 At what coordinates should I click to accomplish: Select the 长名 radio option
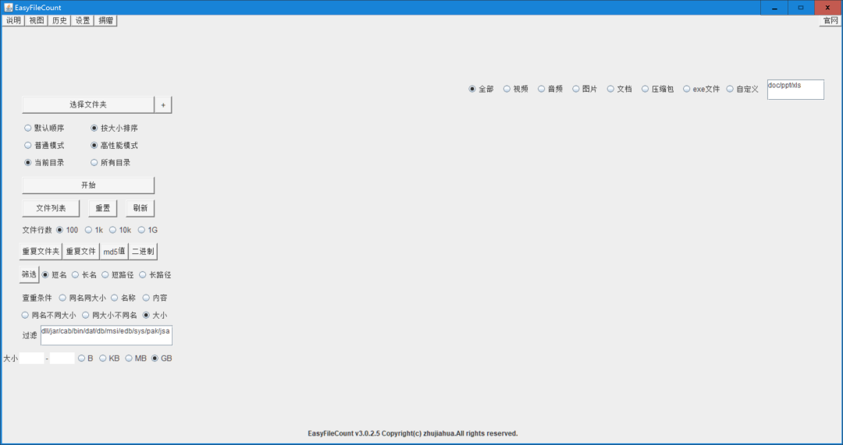(84, 275)
